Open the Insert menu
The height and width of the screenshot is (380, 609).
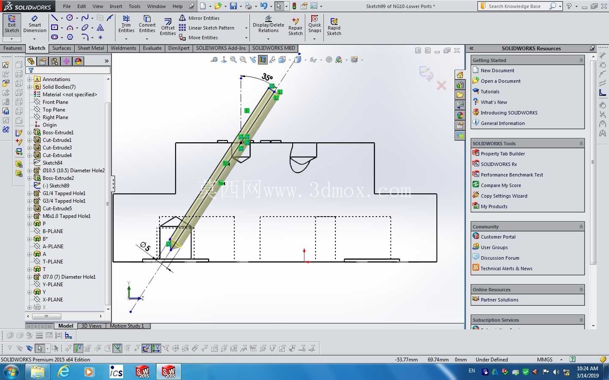(116, 6)
